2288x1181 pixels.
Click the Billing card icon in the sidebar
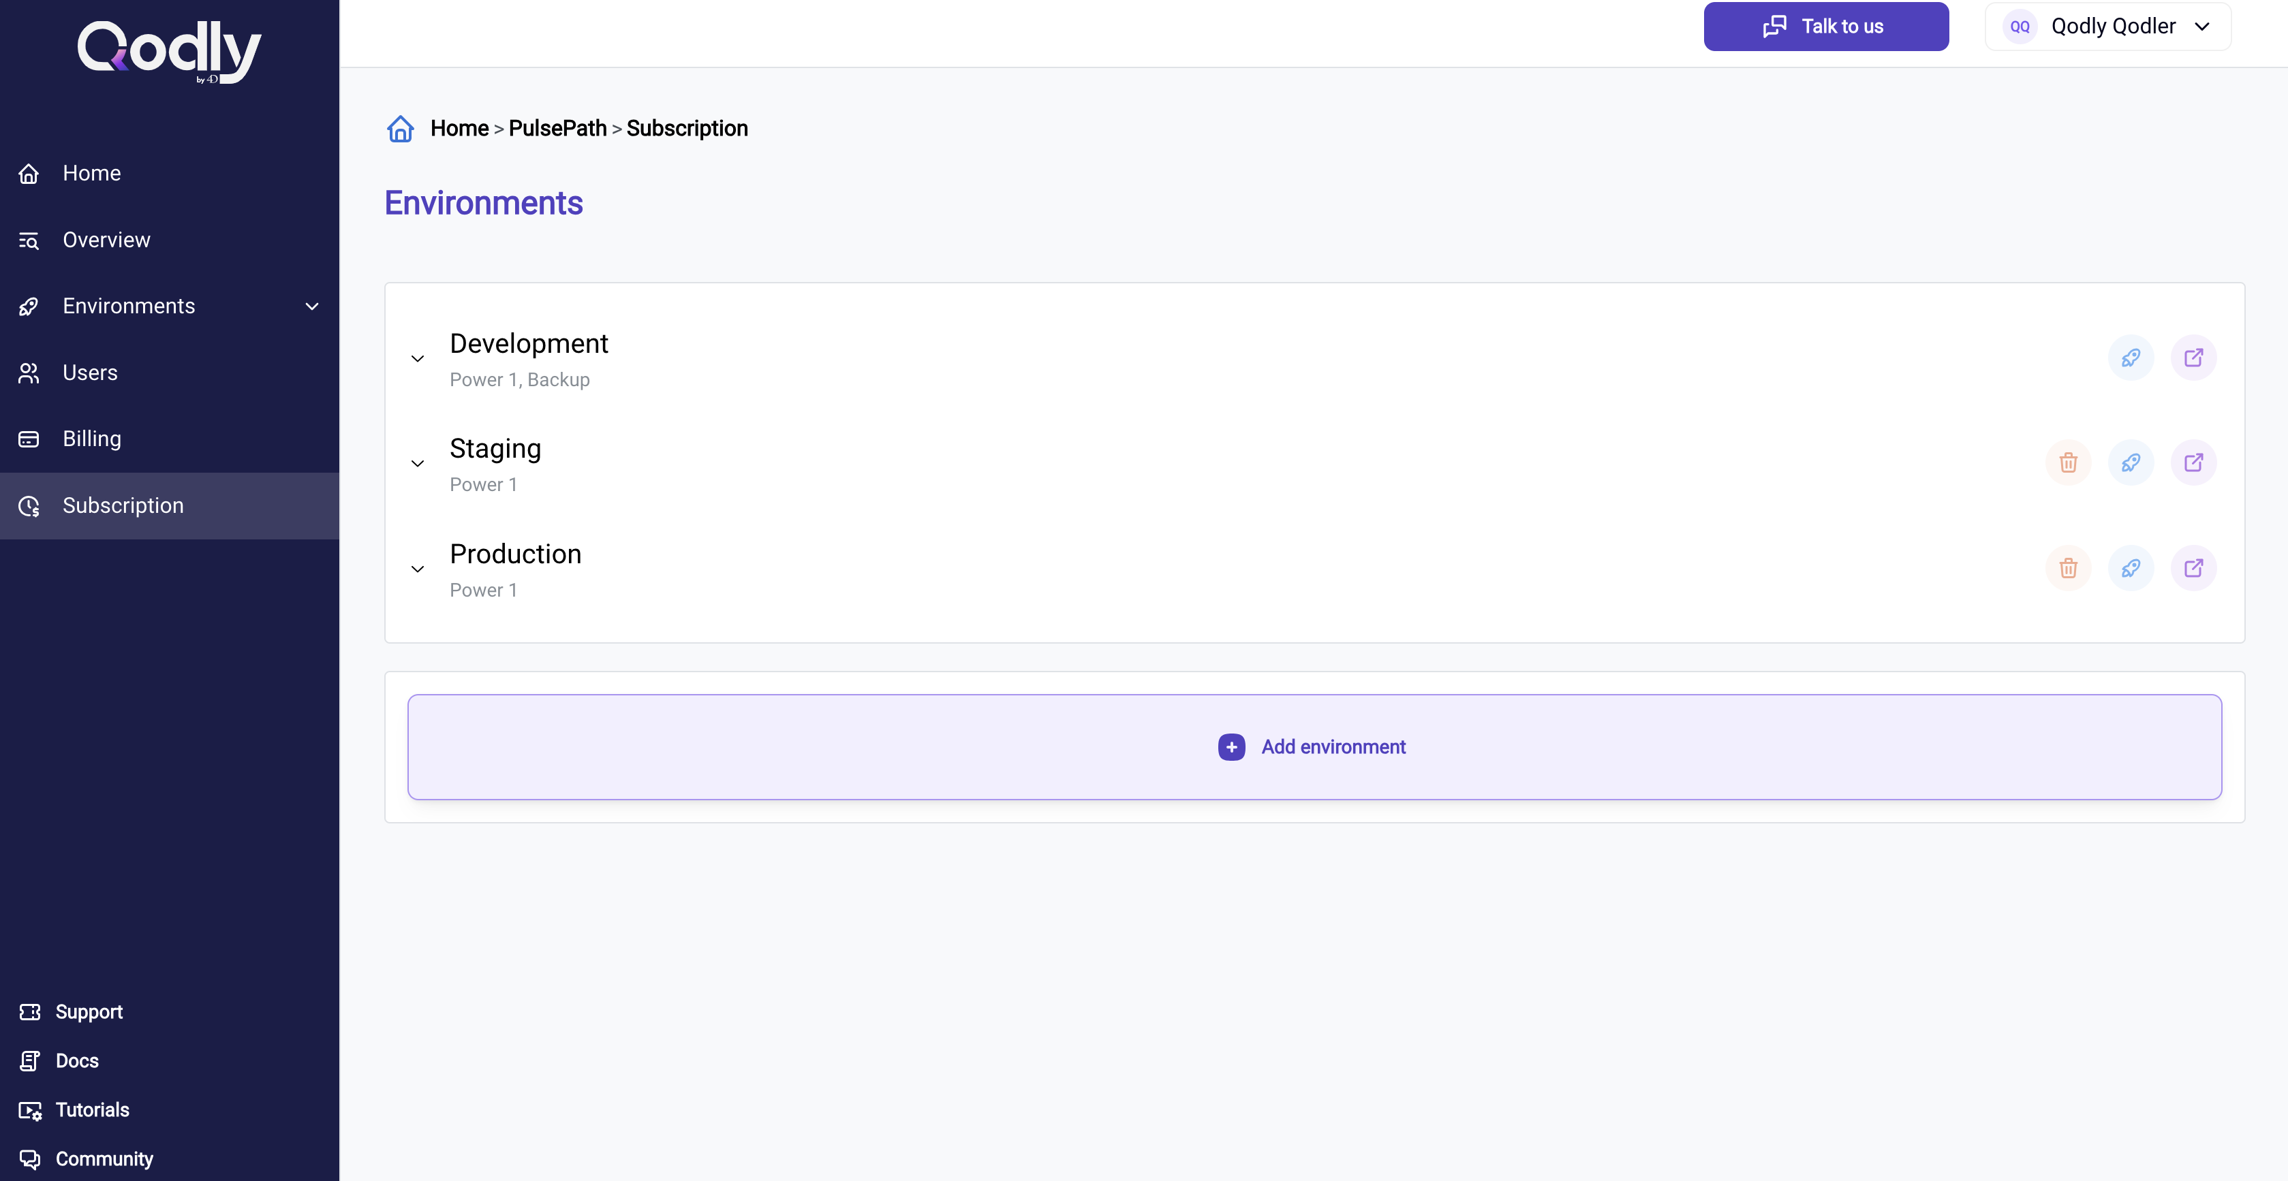[x=29, y=439]
